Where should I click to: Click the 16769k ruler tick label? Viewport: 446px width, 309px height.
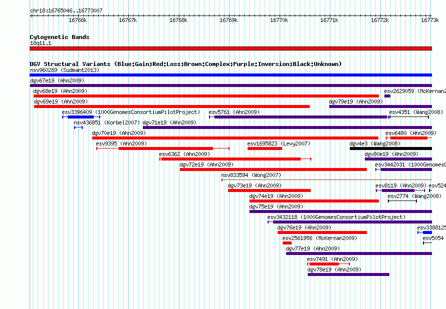229,20
